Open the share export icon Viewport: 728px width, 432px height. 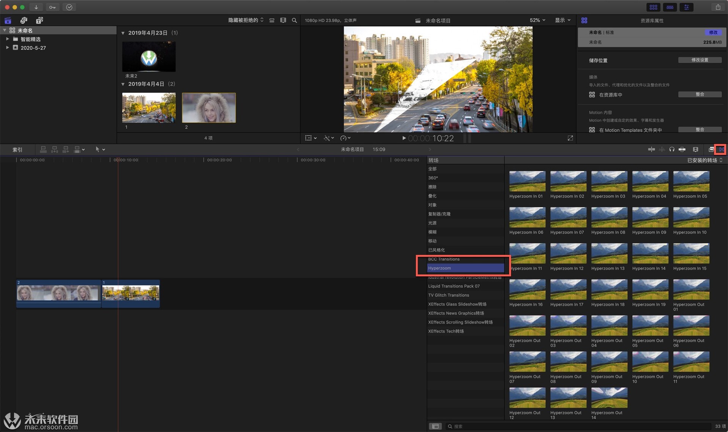(718, 7)
